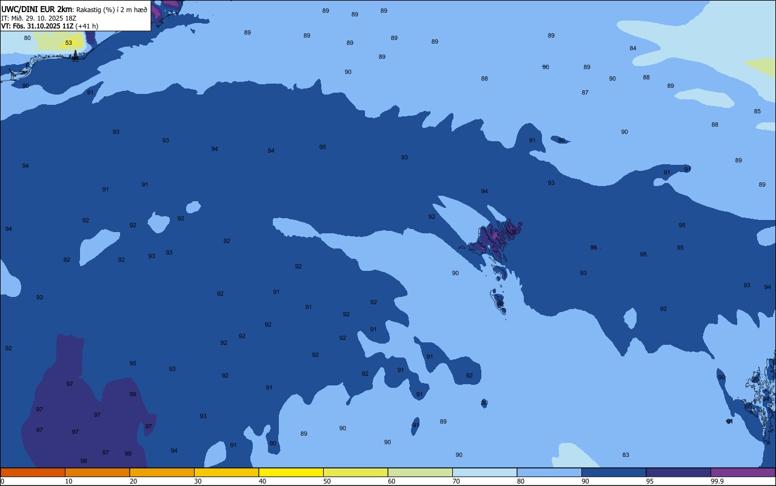Select the dark blue 90–95 legend swatch
Viewport: 776px width, 486px height.
click(x=614, y=472)
